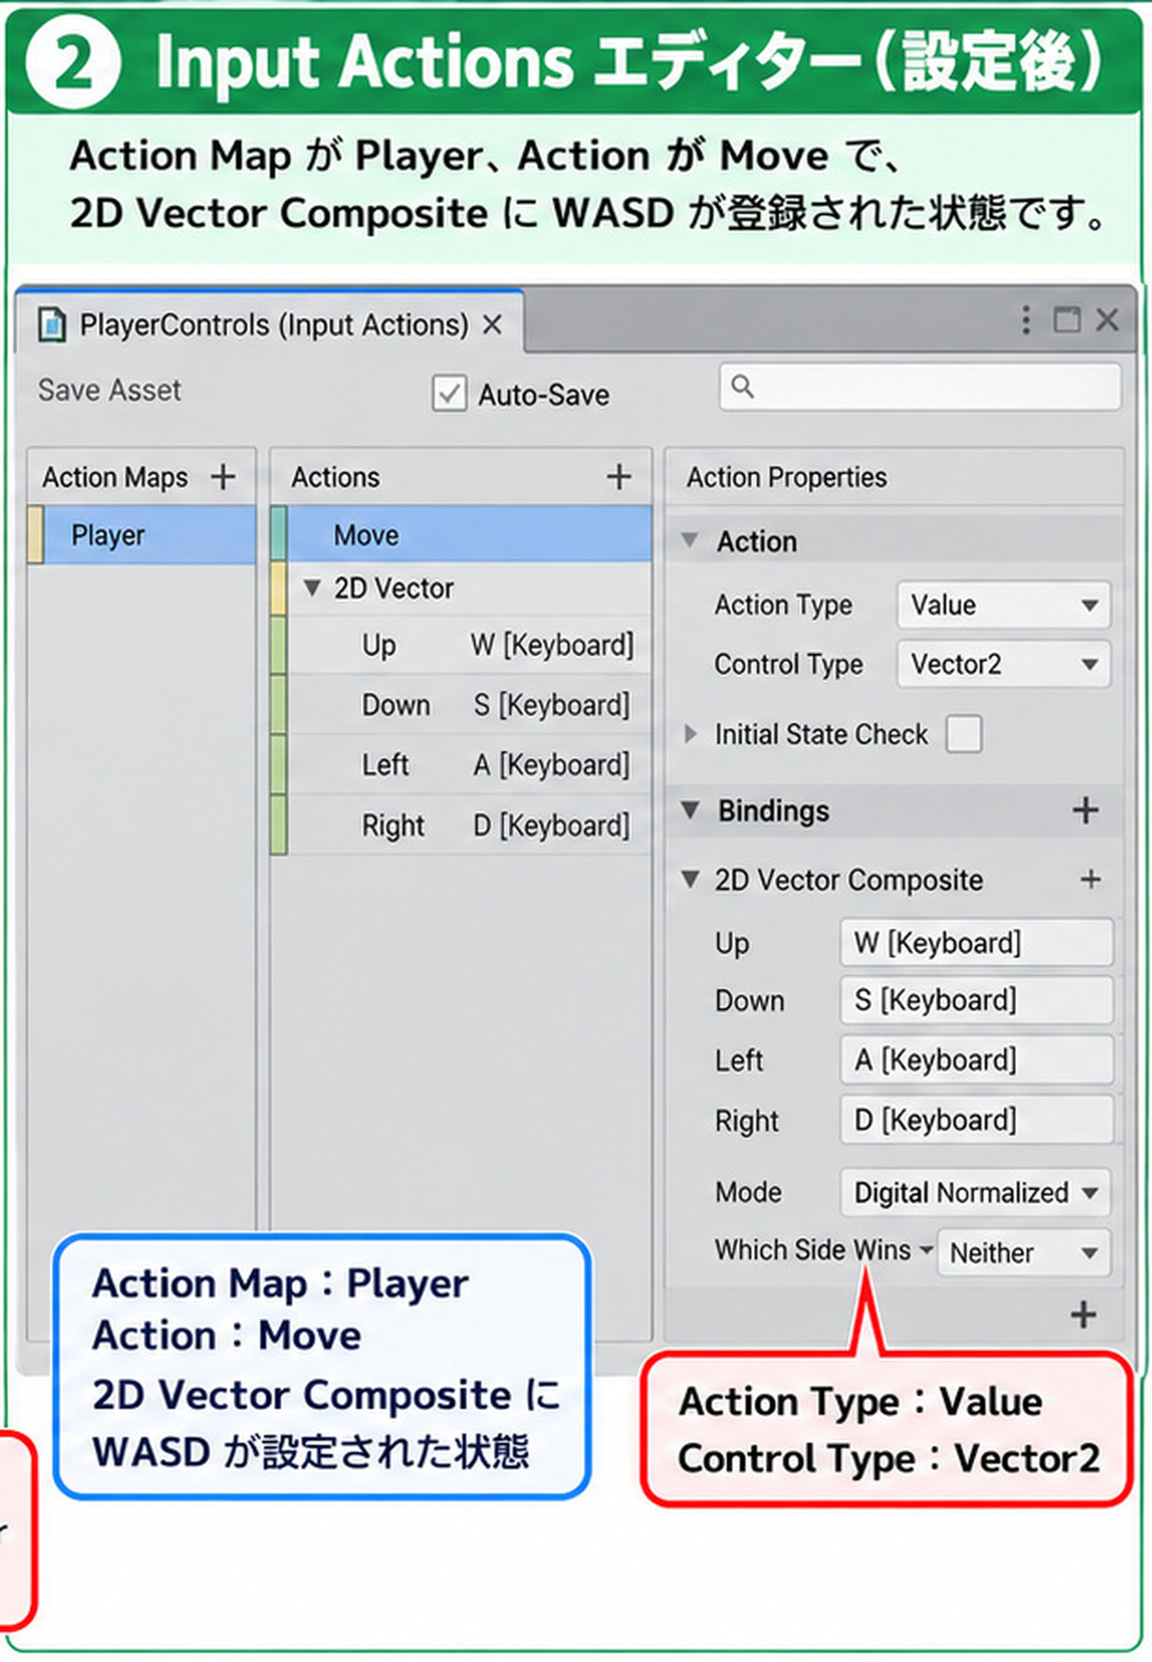Close the editor window with X icon

coord(1107,320)
